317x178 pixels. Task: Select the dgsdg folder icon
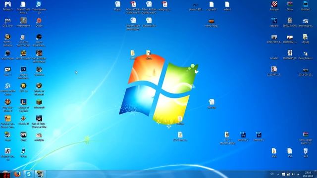[x=306, y=39]
